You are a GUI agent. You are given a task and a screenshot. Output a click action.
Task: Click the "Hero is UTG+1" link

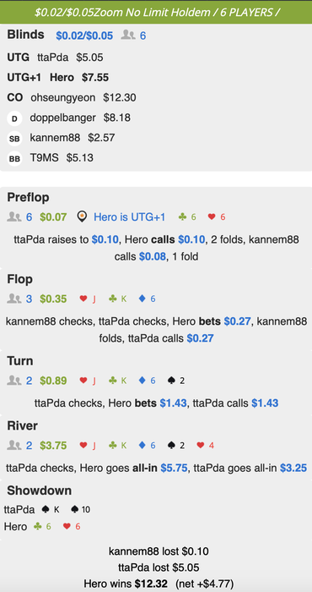(130, 217)
